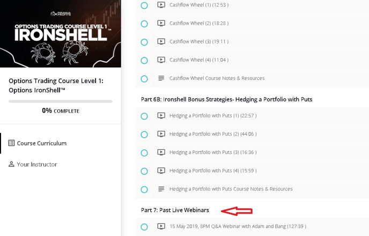
Task: Open Hedging a Portfolio with Puts (1) lesson
Action: (x=213, y=115)
